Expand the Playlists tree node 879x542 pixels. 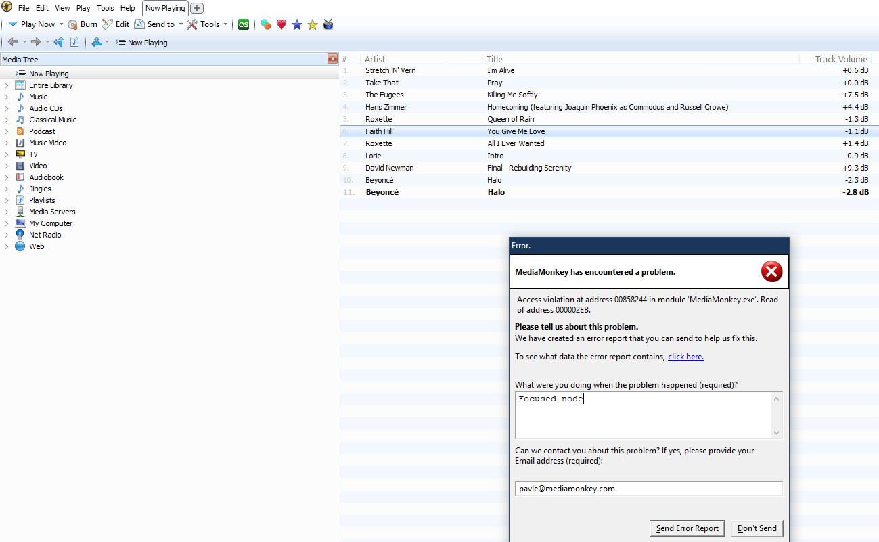click(7, 200)
